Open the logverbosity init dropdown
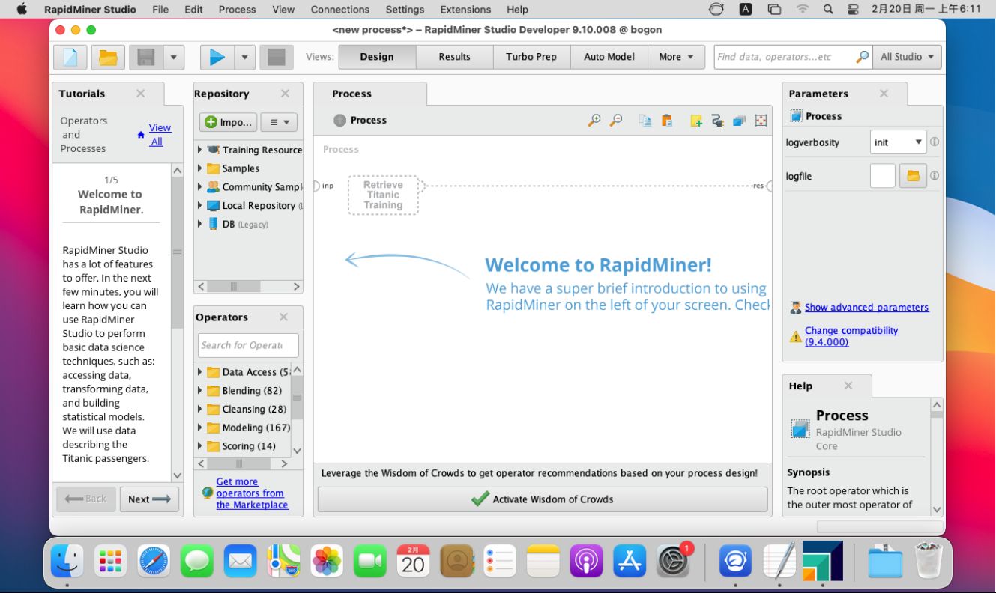The width and height of the screenshot is (996, 593). coord(899,142)
